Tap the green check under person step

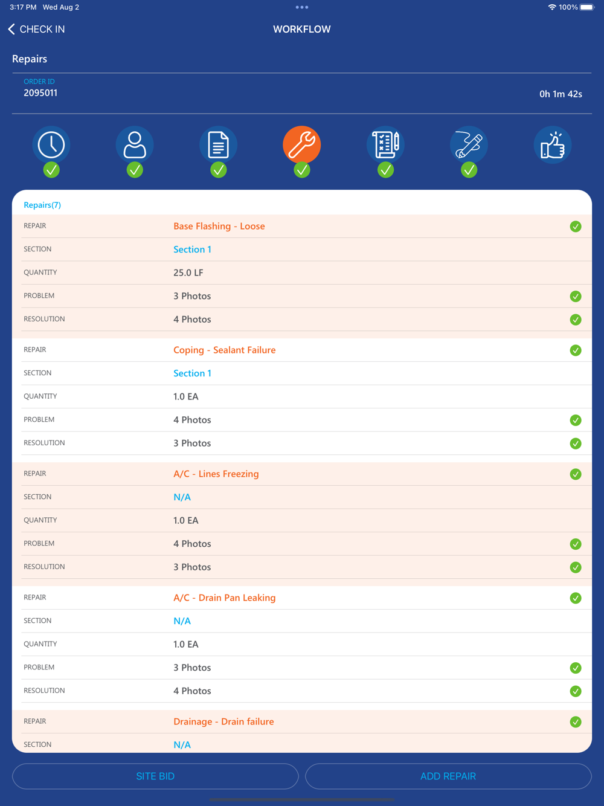(135, 170)
